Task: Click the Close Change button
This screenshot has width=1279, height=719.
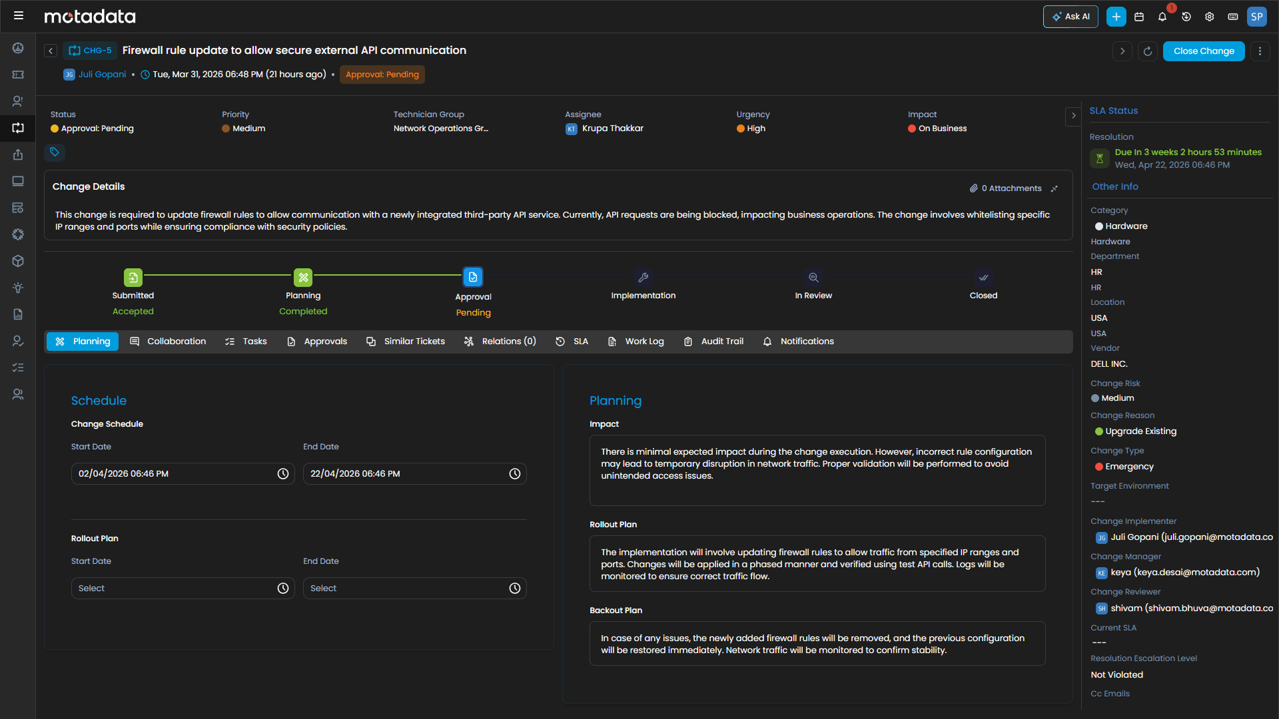Action: [1203, 51]
